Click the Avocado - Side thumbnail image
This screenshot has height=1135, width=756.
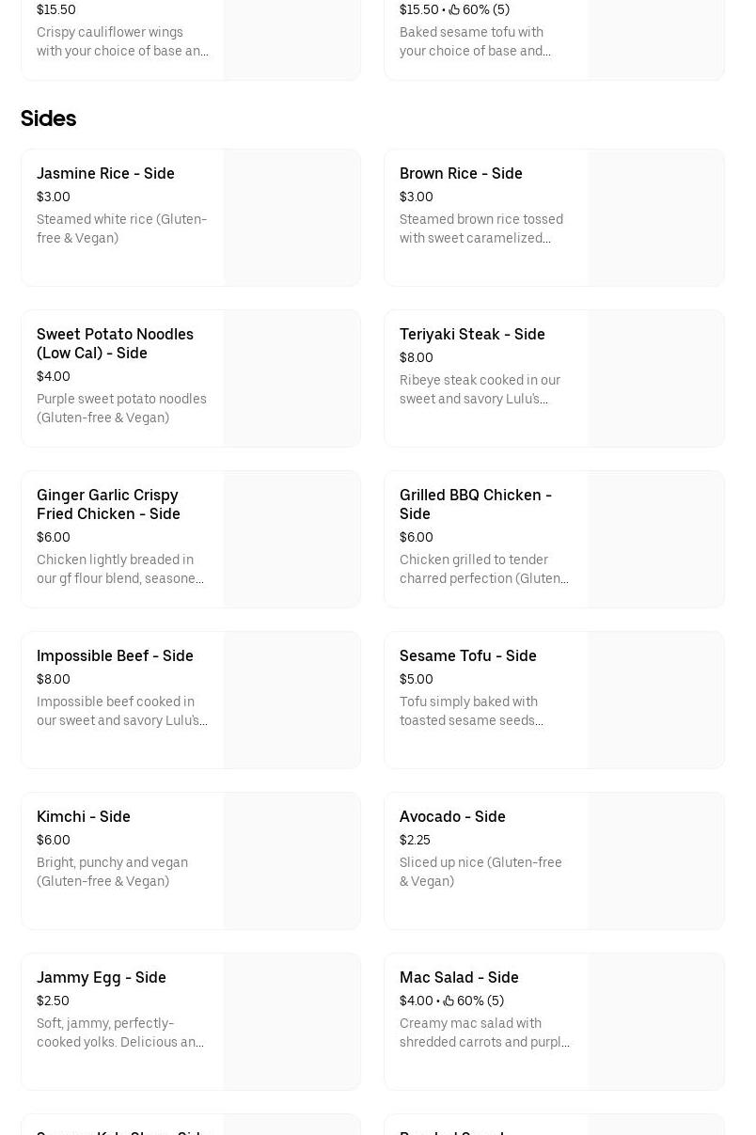(x=655, y=860)
